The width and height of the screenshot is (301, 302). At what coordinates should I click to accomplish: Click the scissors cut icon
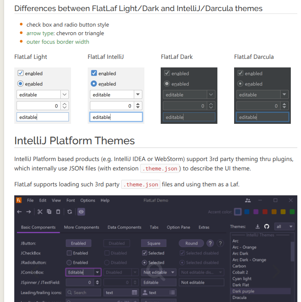pos(40,212)
